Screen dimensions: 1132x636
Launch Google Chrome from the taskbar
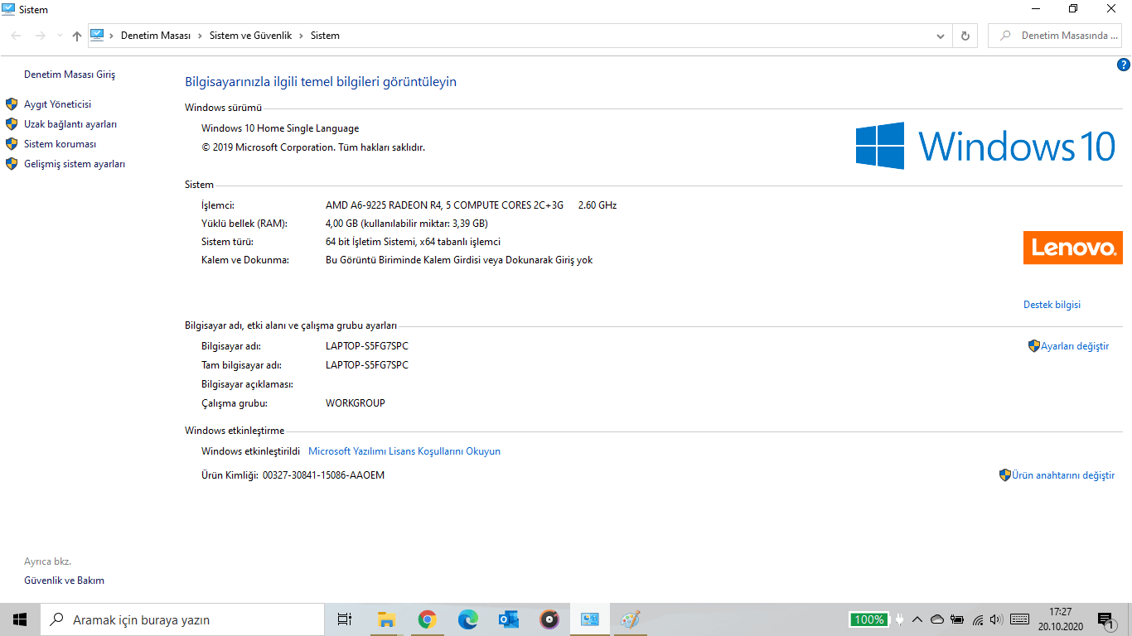tap(427, 619)
